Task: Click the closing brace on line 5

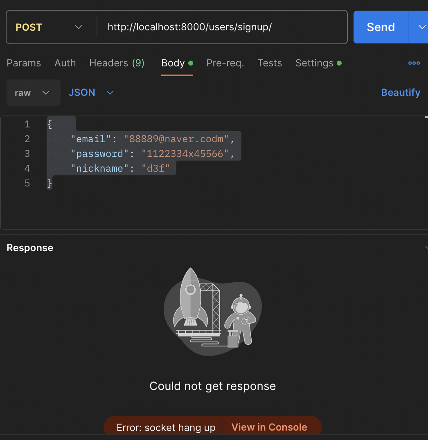Action: tap(50, 183)
